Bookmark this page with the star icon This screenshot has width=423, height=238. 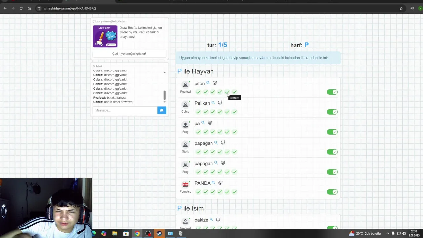tap(401, 8)
